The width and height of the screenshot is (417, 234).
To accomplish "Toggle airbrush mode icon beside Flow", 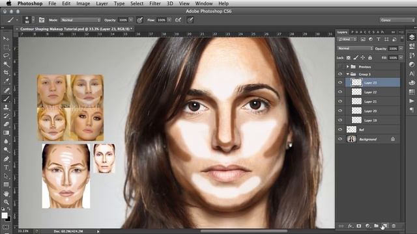I will tap(178, 20).
